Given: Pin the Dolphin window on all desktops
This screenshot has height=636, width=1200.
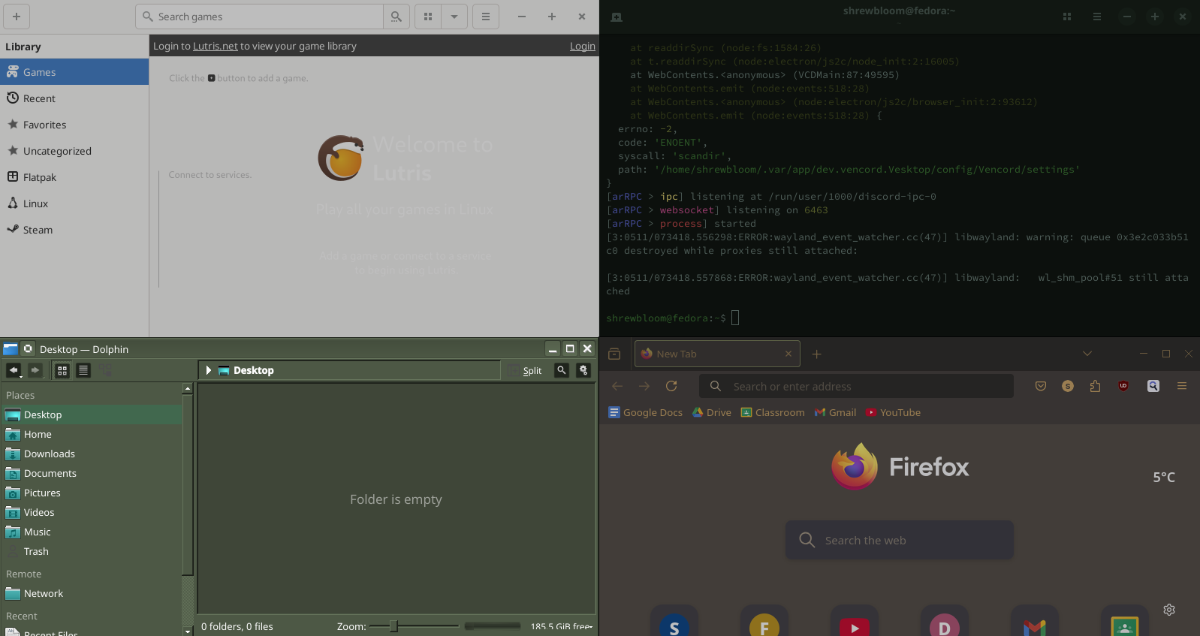Looking at the screenshot, I should pyautogui.click(x=28, y=349).
